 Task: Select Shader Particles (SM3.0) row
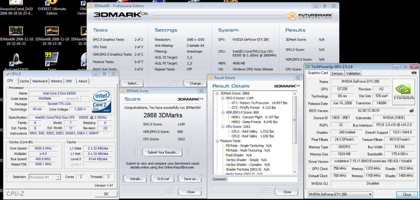pos(247,170)
